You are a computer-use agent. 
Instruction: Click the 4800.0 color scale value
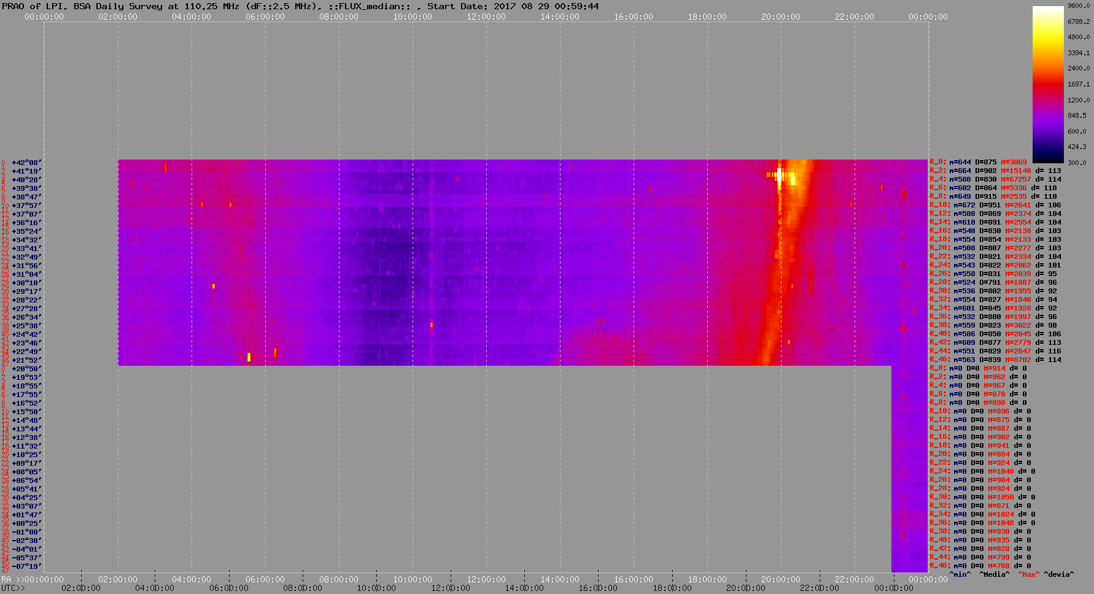[x=1079, y=37]
